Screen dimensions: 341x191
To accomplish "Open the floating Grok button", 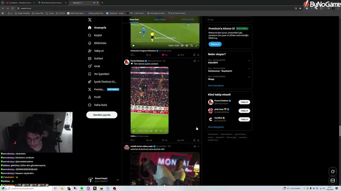I will tap(333, 172).
